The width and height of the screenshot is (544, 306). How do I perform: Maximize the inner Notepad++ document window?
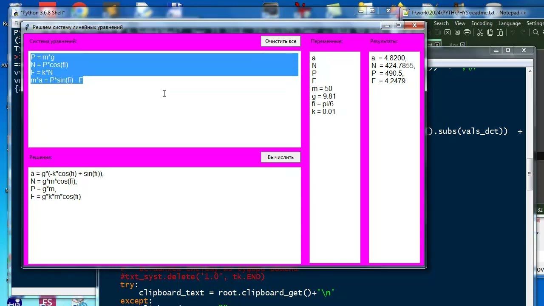tap(508, 51)
